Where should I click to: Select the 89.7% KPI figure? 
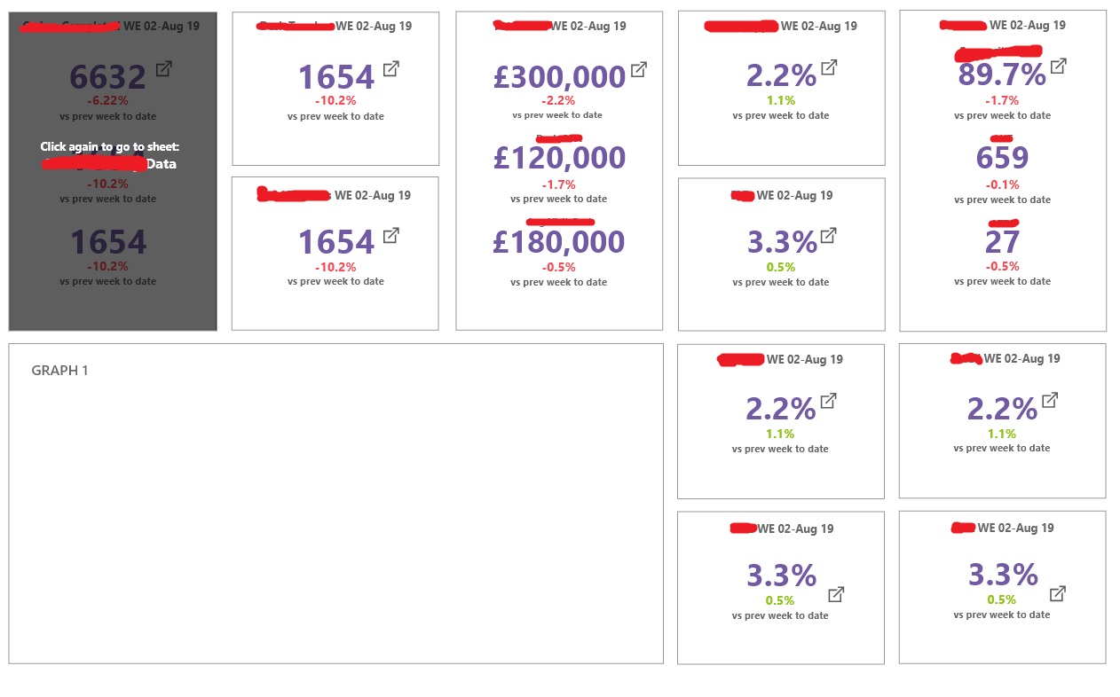pyautogui.click(x=1001, y=75)
